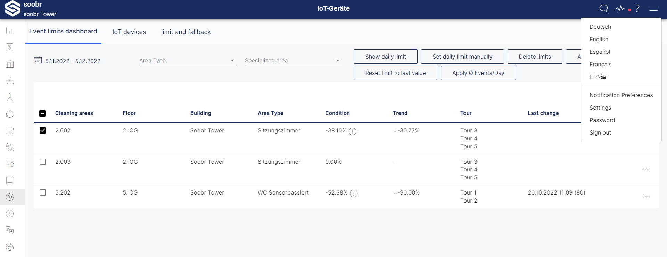
Task: Click last change 20.10.2022 11:09 (80)
Action: tap(557, 192)
